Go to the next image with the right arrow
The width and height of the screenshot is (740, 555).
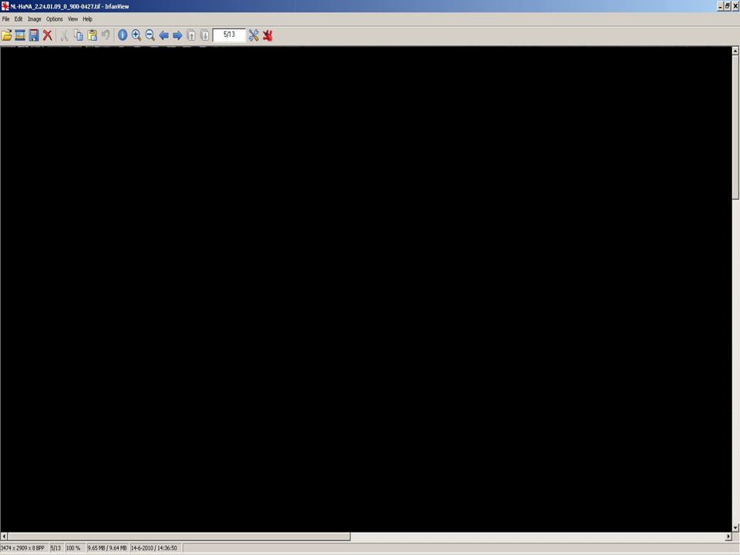(x=177, y=35)
